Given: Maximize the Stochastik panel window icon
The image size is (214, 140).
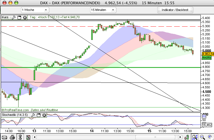Looking at the screenshot, I should click(x=39, y=115).
